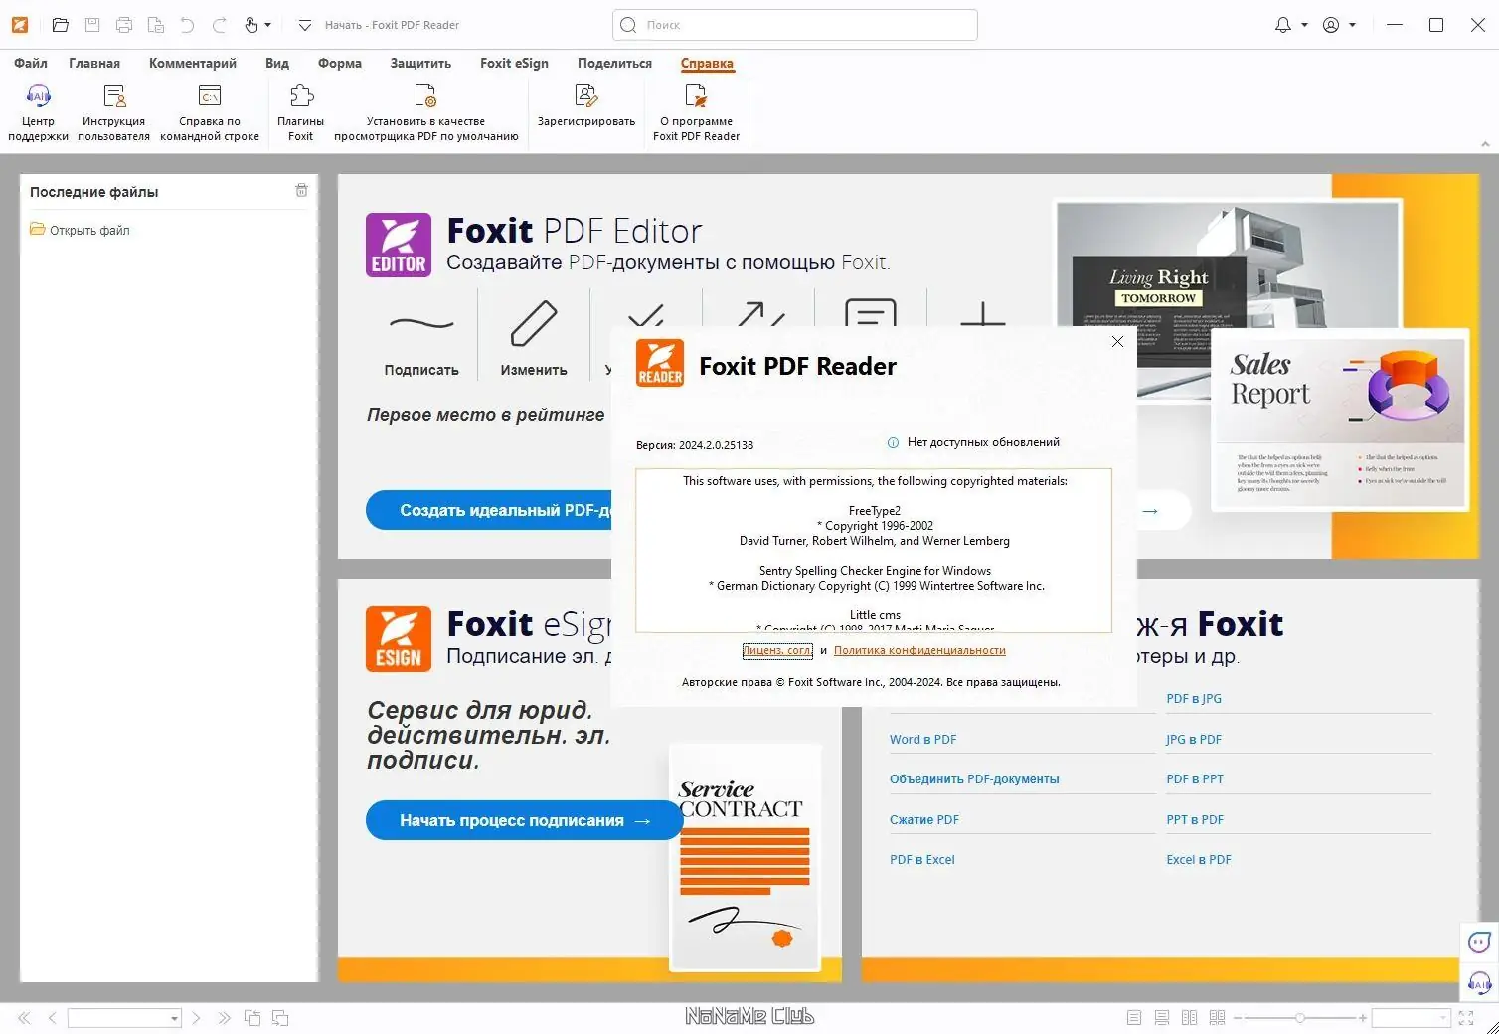Click the Redo arrow icon

point(220,25)
